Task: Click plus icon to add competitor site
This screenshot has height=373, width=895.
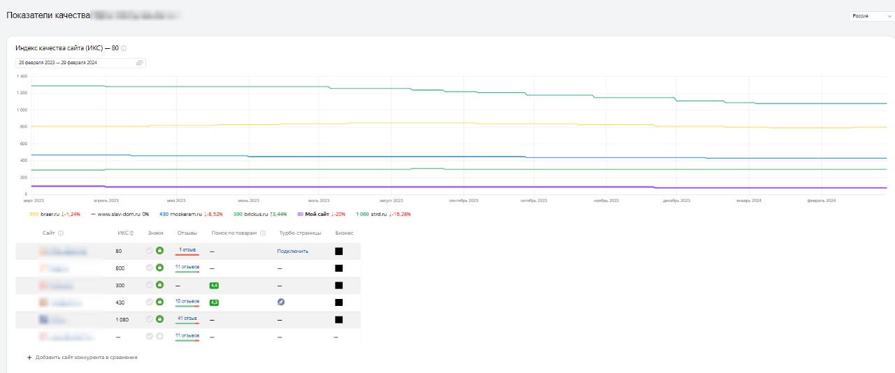Action: pyautogui.click(x=29, y=357)
